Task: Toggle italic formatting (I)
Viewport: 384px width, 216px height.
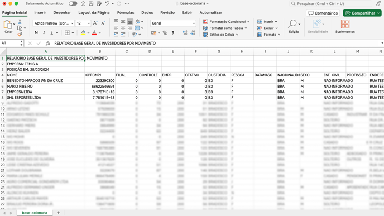Action: 44,32
